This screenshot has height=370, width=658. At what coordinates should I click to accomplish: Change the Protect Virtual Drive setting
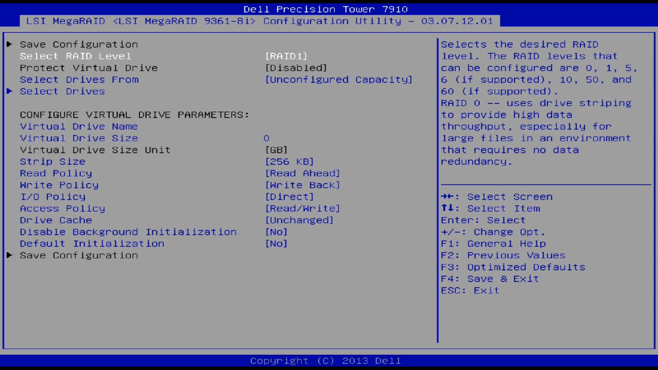(x=295, y=67)
